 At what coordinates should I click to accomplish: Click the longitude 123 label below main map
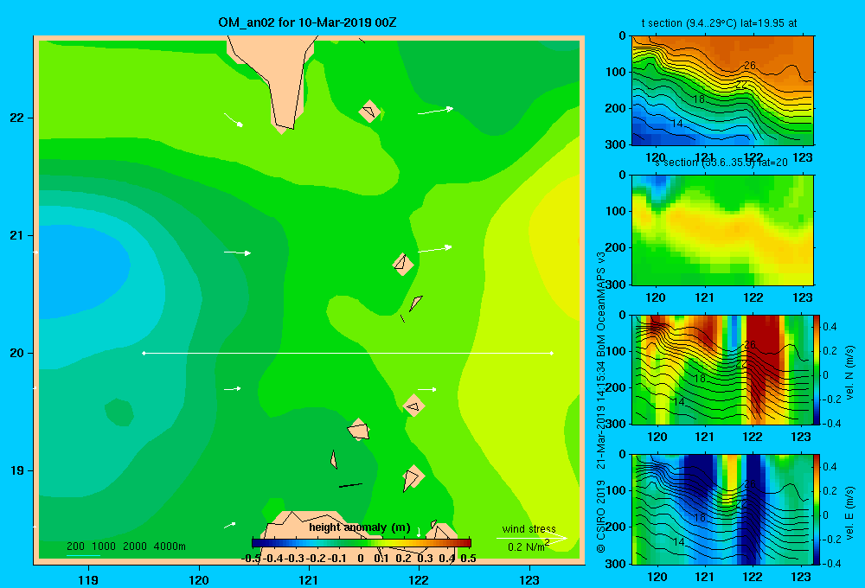click(x=529, y=579)
